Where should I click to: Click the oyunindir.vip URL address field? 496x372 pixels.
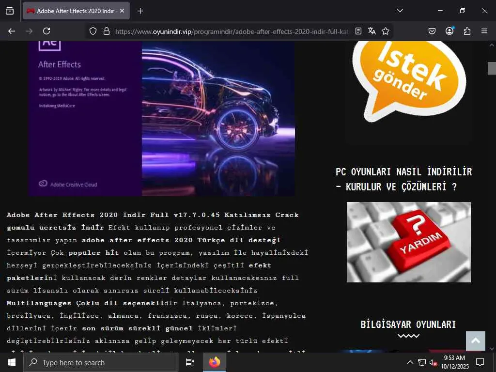click(232, 31)
